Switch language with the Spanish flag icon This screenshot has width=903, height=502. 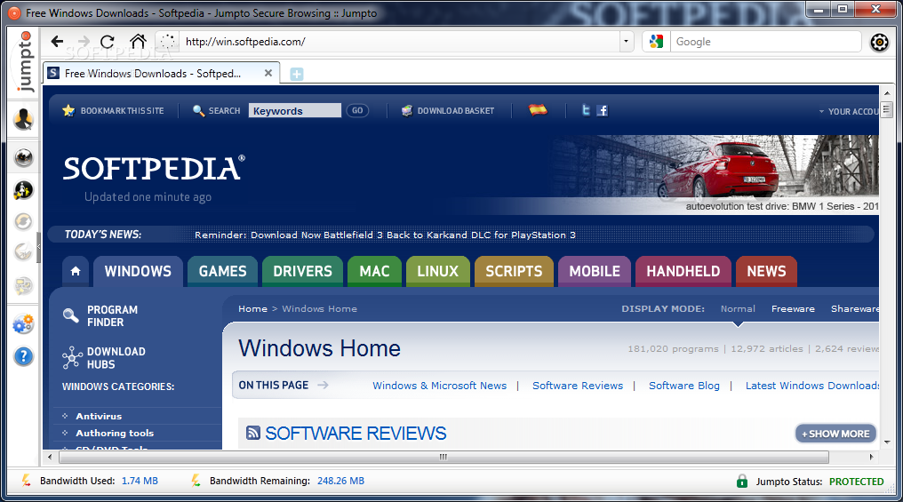point(538,109)
